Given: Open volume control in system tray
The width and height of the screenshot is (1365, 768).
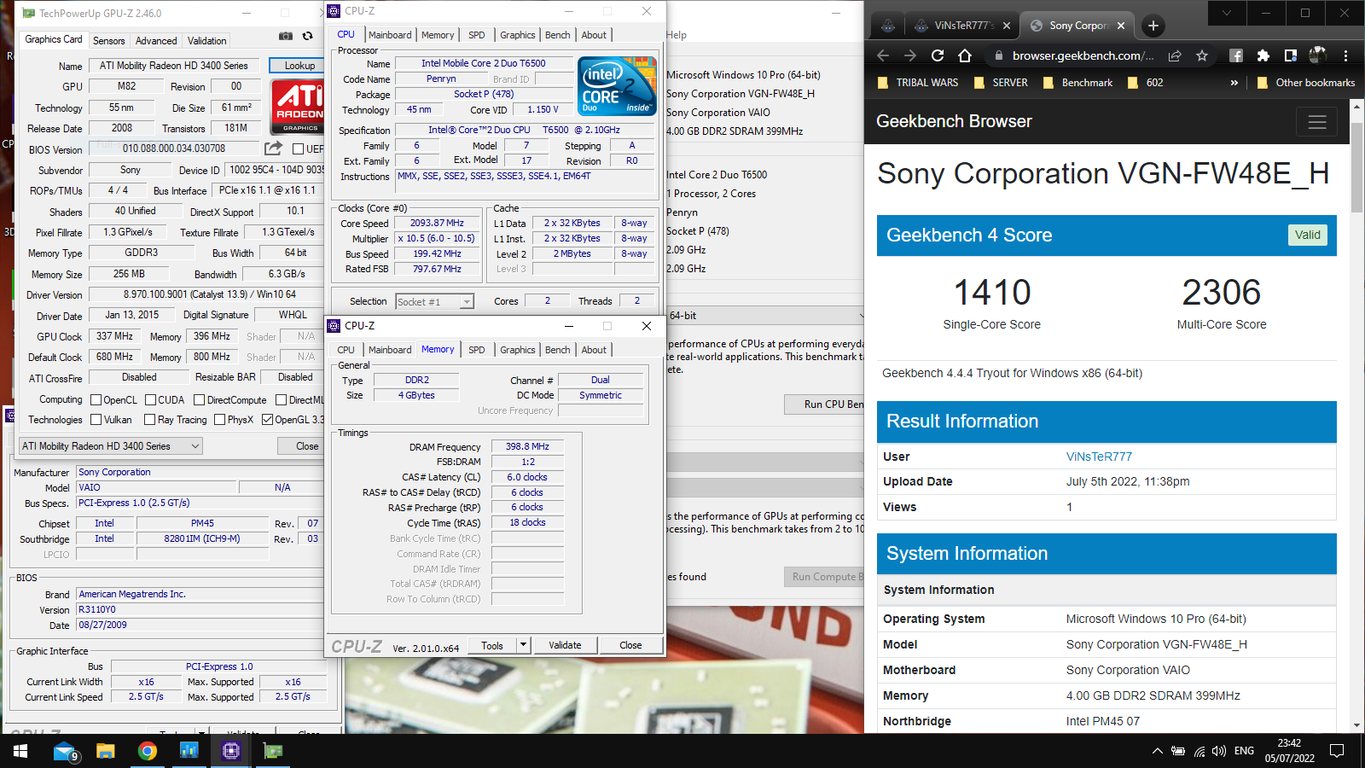Looking at the screenshot, I should tap(1219, 751).
